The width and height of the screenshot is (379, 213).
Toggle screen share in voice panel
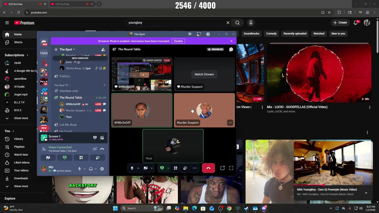click(x=65, y=158)
